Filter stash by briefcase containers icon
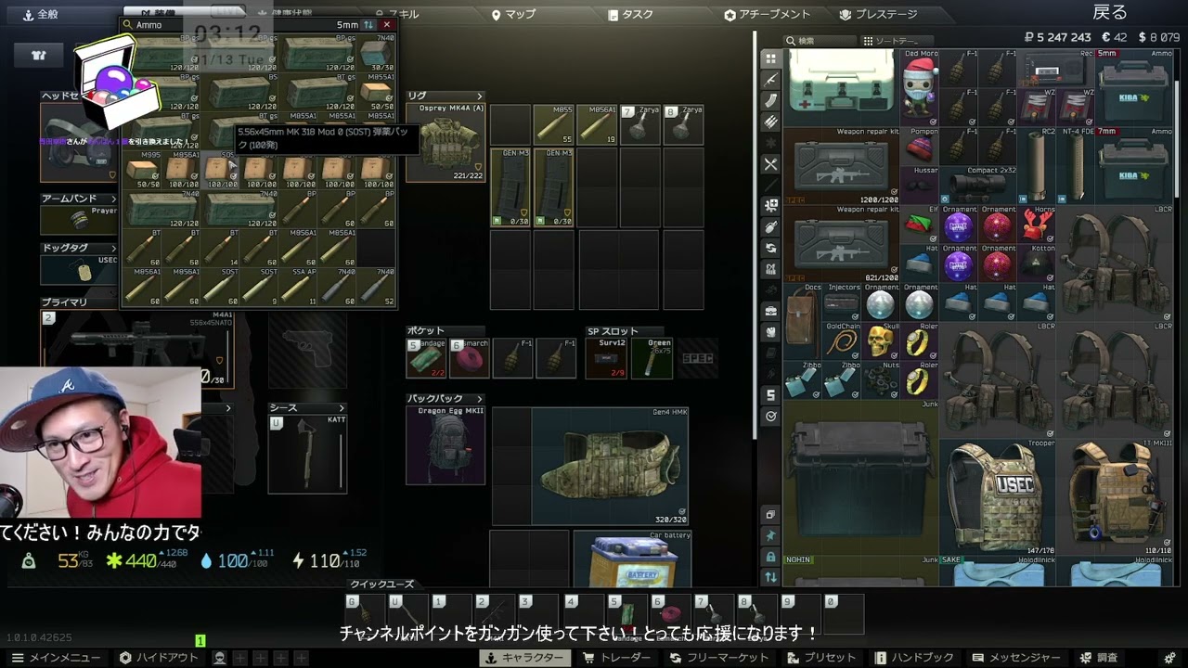This screenshot has width=1188, height=668. click(x=770, y=311)
